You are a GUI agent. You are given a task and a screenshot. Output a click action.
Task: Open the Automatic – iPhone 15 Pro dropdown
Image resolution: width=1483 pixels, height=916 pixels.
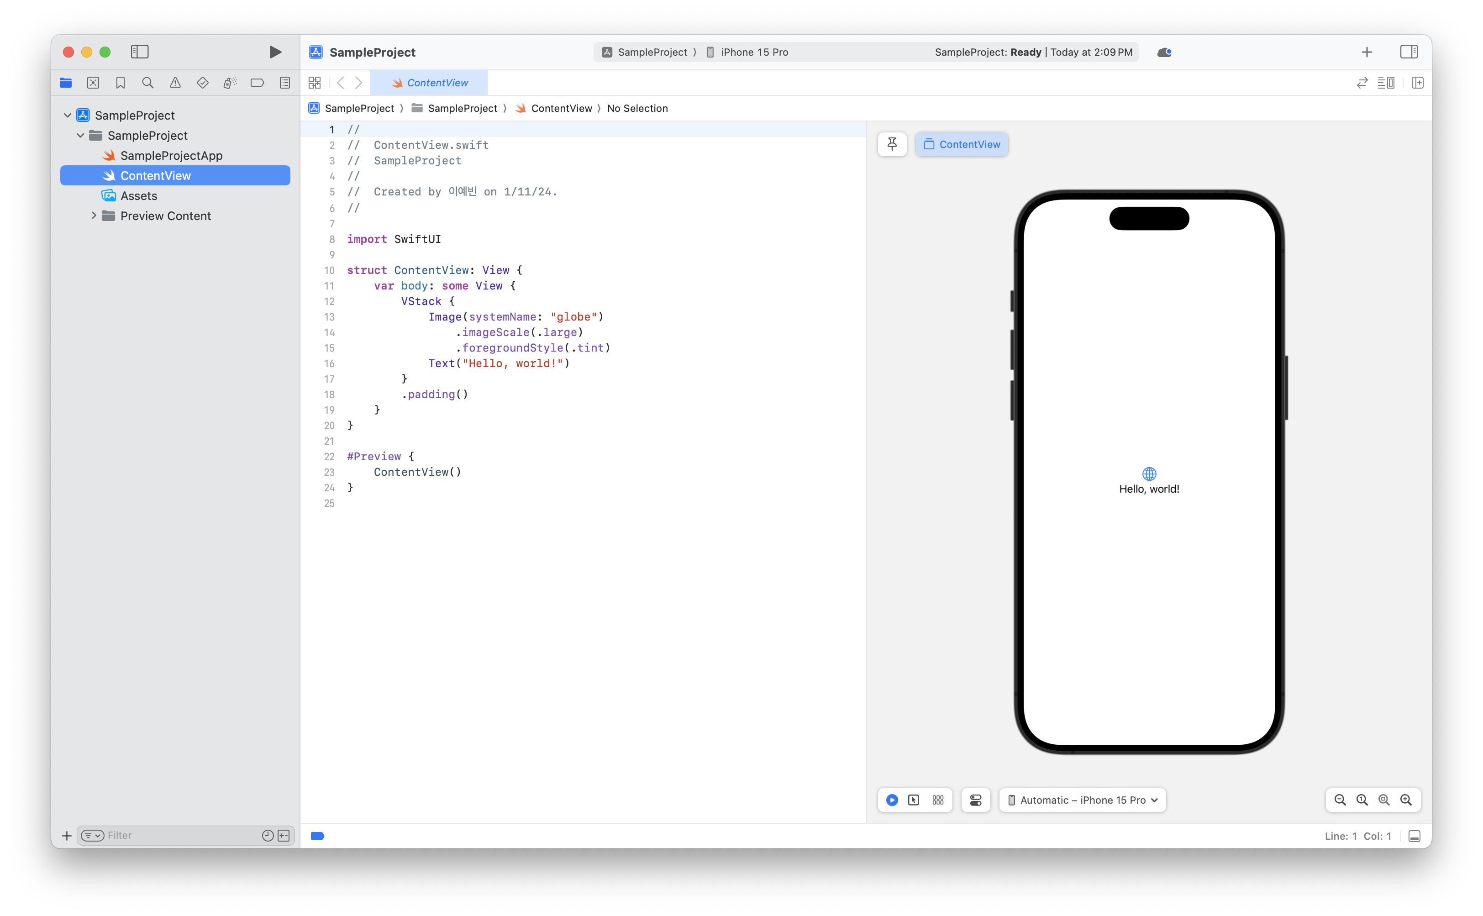click(x=1083, y=800)
